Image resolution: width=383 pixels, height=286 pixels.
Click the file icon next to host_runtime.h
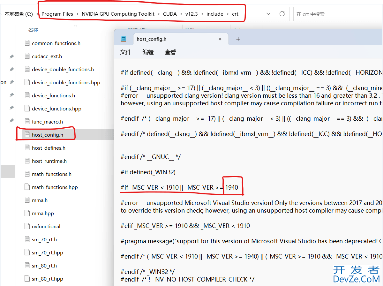(27, 161)
